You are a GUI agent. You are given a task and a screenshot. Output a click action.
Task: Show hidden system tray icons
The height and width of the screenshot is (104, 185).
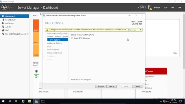coord(161,101)
